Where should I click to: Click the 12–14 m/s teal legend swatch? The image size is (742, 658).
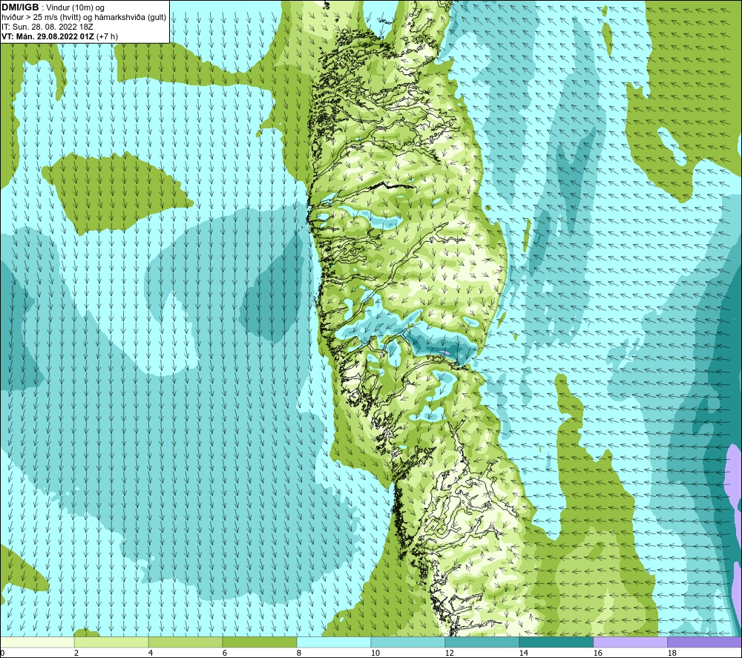482,642
